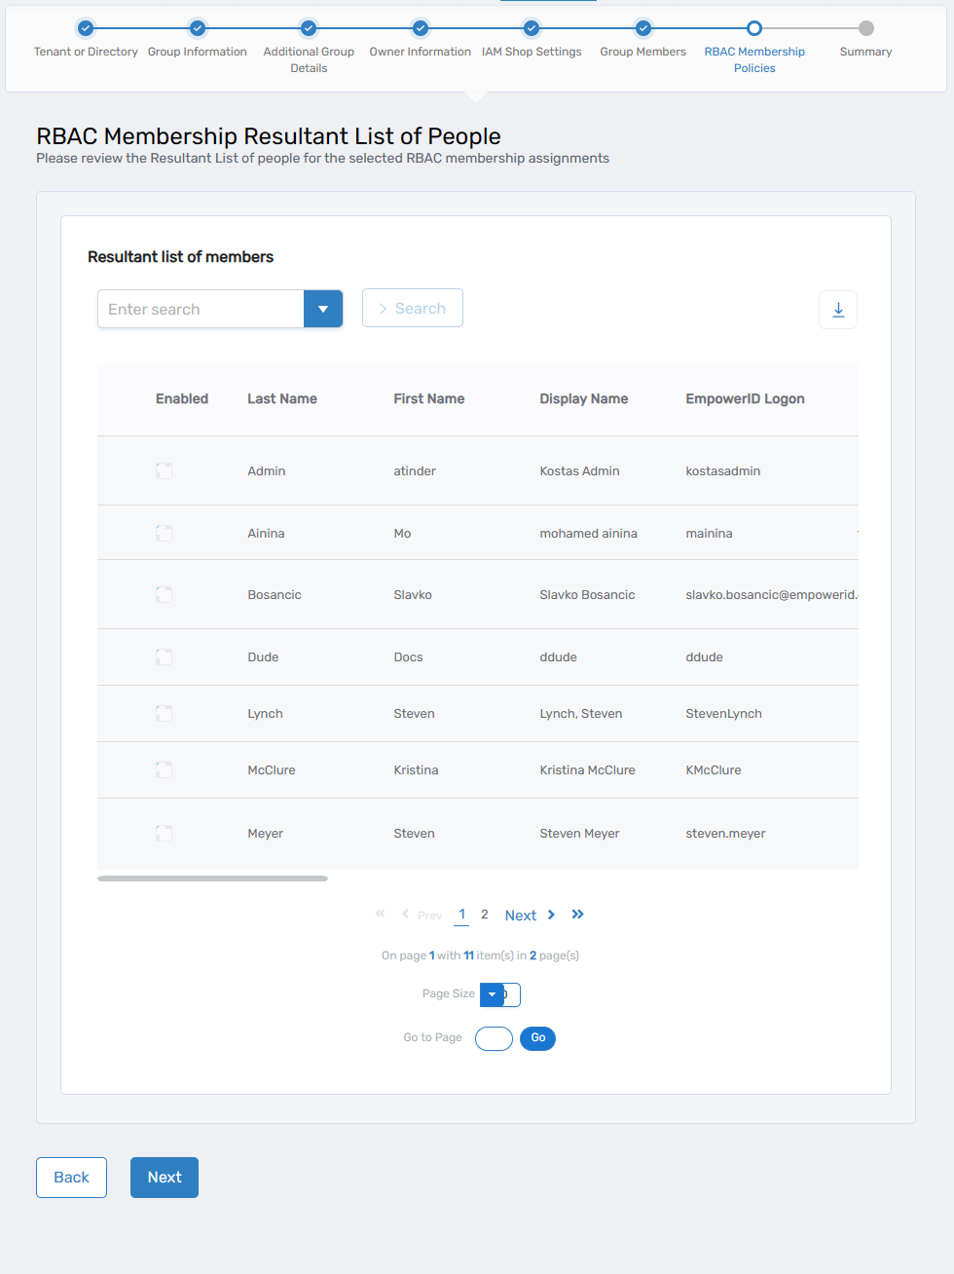Image resolution: width=954 pixels, height=1274 pixels.
Task: Select the checkbox for Steven Meyer
Action: pos(164,833)
